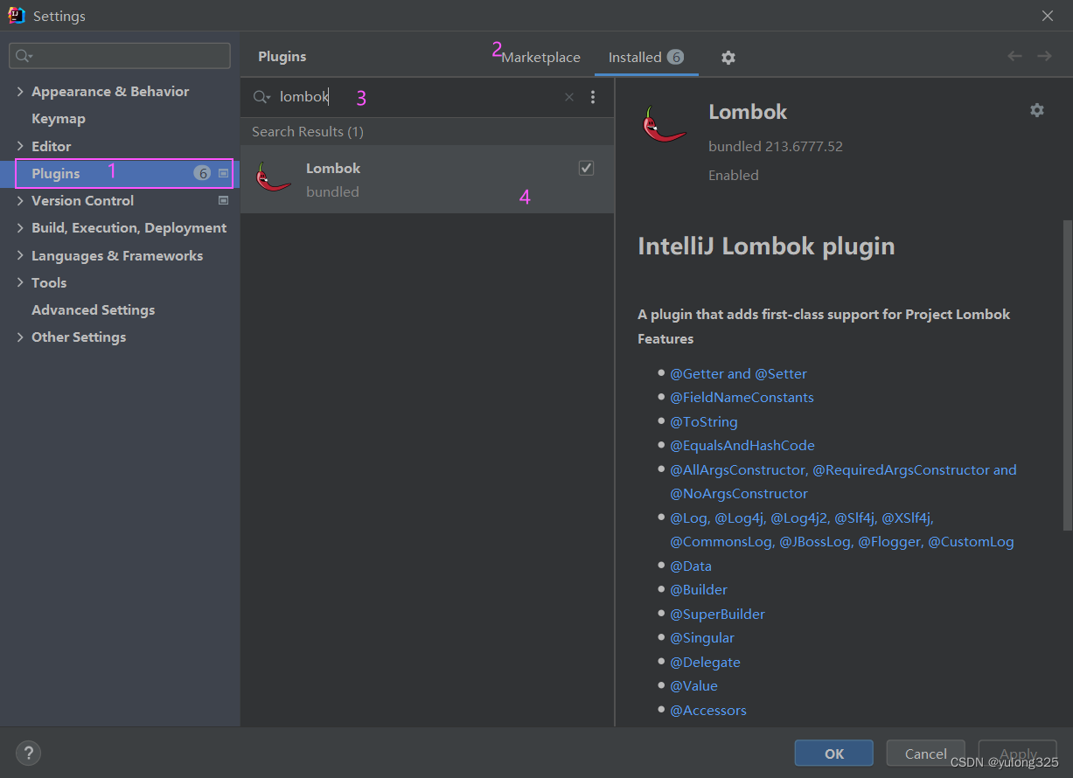
Task: Expand the Tools settings node
Action: [x=20, y=282]
